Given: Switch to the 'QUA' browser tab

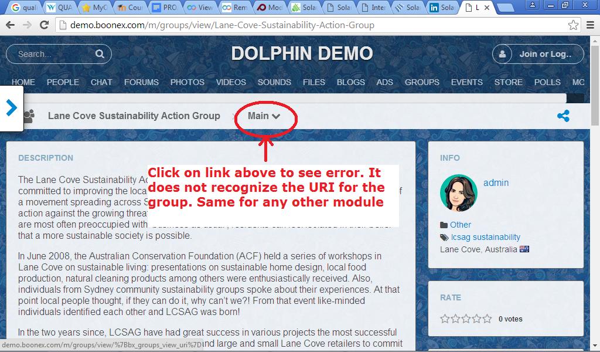Looking at the screenshot, I should (x=60, y=7).
